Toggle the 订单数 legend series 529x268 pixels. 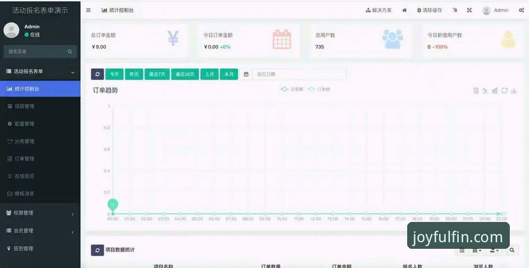coord(319,89)
